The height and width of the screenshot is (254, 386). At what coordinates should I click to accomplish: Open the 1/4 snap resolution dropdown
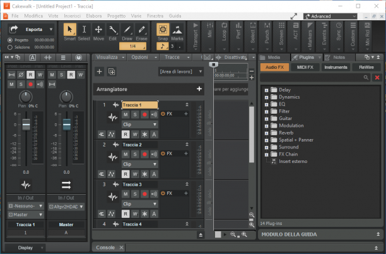(x=132, y=46)
